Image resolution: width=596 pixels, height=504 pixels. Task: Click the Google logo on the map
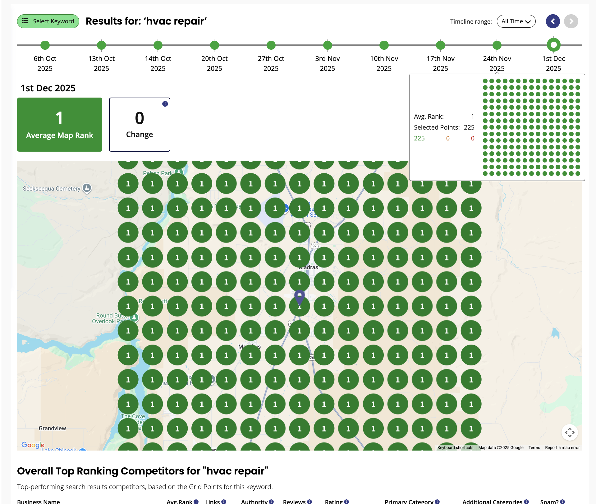coord(33,445)
